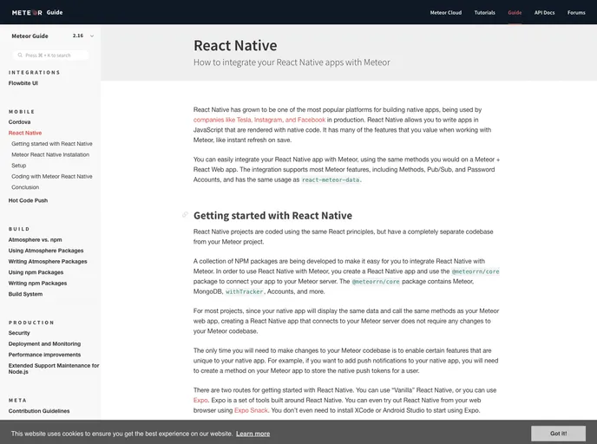Select the Guide tab in the header

point(515,12)
